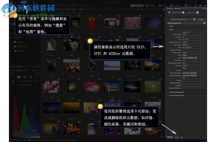Close the Preview pane

tap(39, 67)
